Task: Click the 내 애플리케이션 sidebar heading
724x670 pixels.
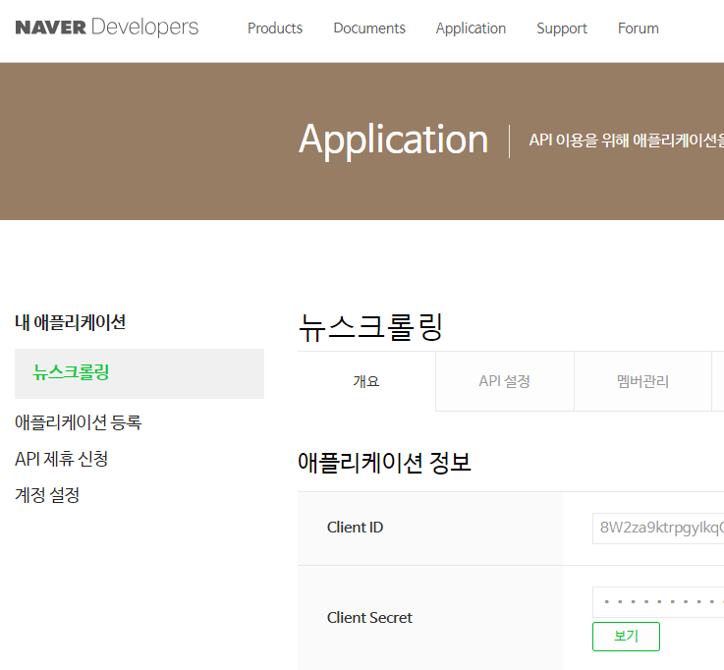Action: [x=70, y=322]
